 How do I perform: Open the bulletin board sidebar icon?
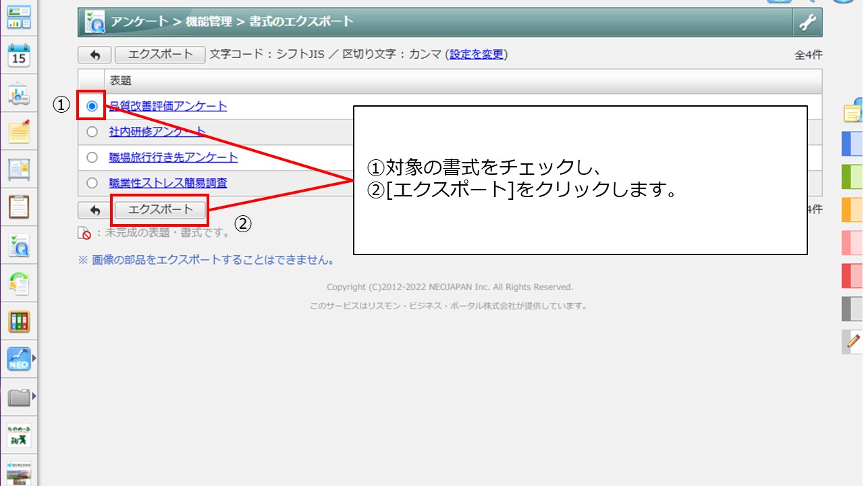(19, 169)
